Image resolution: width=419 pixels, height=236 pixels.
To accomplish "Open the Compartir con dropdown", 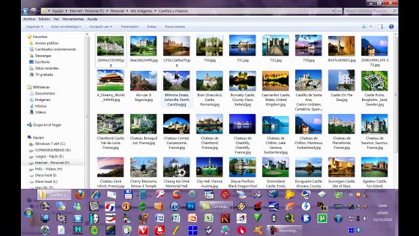I will [101, 26].
